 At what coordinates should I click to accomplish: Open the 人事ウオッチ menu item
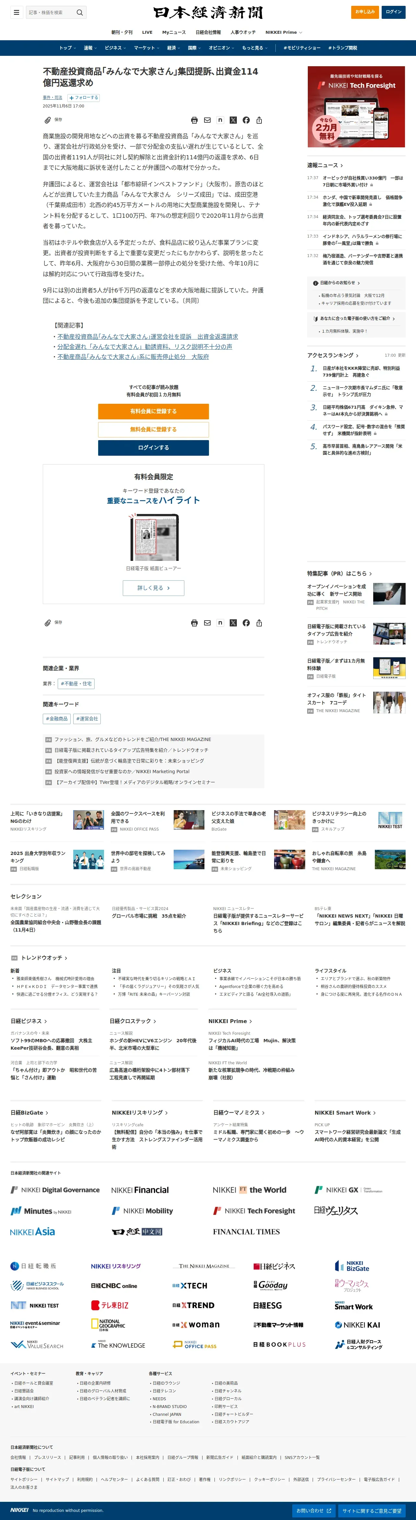click(243, 32)
